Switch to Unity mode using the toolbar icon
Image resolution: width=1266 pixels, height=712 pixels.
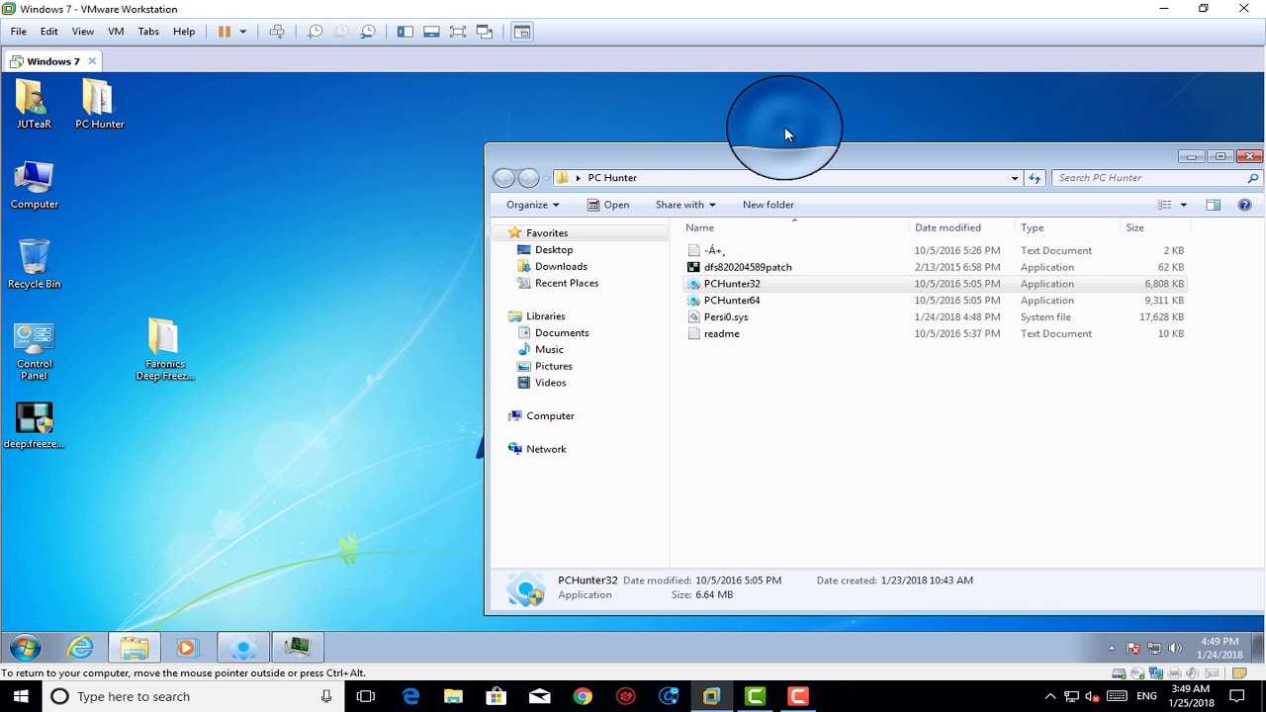click(484, 31)
